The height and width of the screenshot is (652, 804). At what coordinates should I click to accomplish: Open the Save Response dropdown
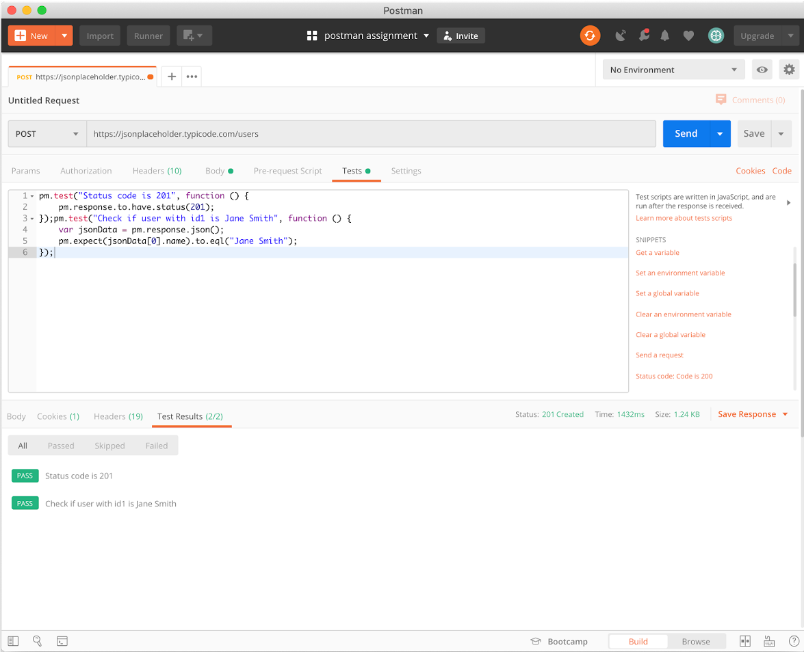click(x=752, y=414)
